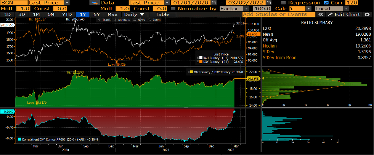Viewport: 374px width, 155px height.
Task: Click the 20.3898 ratio axis tag
Action: coord(253,78)
